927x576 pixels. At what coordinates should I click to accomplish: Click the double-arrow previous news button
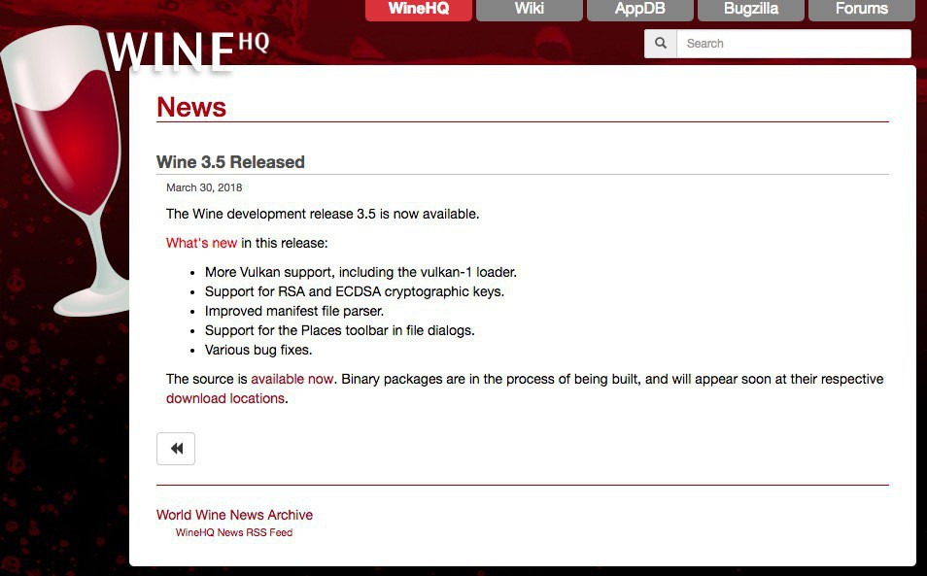pyautogui.click(x=176, y=449)
